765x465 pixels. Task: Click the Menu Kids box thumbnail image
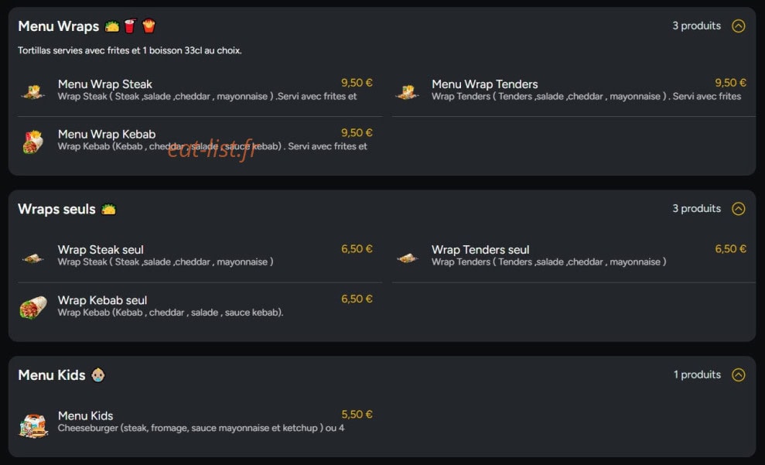33,425
